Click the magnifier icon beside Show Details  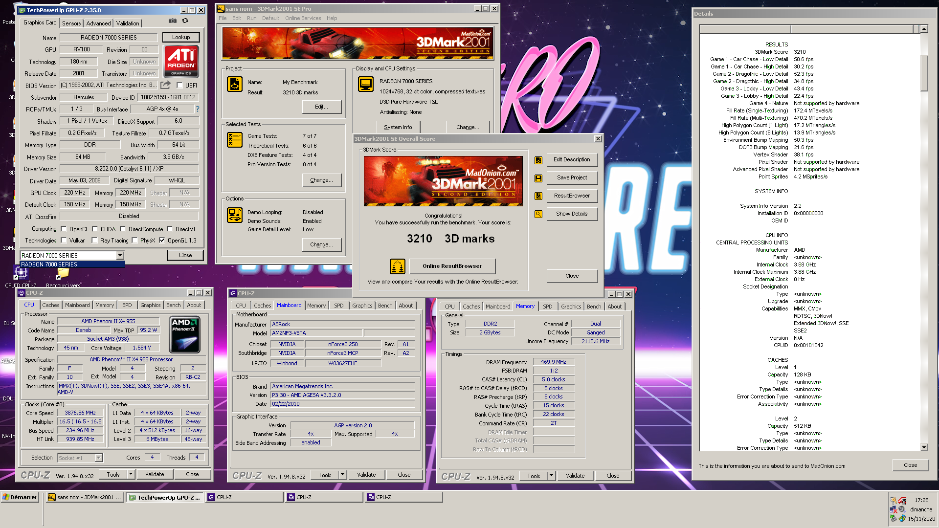click(x=538, y=214)
